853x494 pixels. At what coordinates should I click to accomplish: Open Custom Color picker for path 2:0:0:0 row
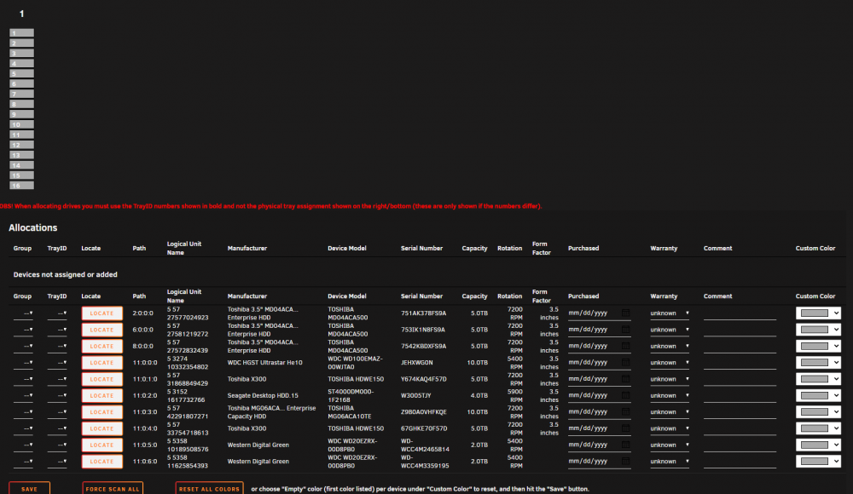[818, 313]
